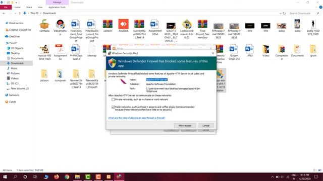
Task: Open notification center icon
Action: point(316,176)
